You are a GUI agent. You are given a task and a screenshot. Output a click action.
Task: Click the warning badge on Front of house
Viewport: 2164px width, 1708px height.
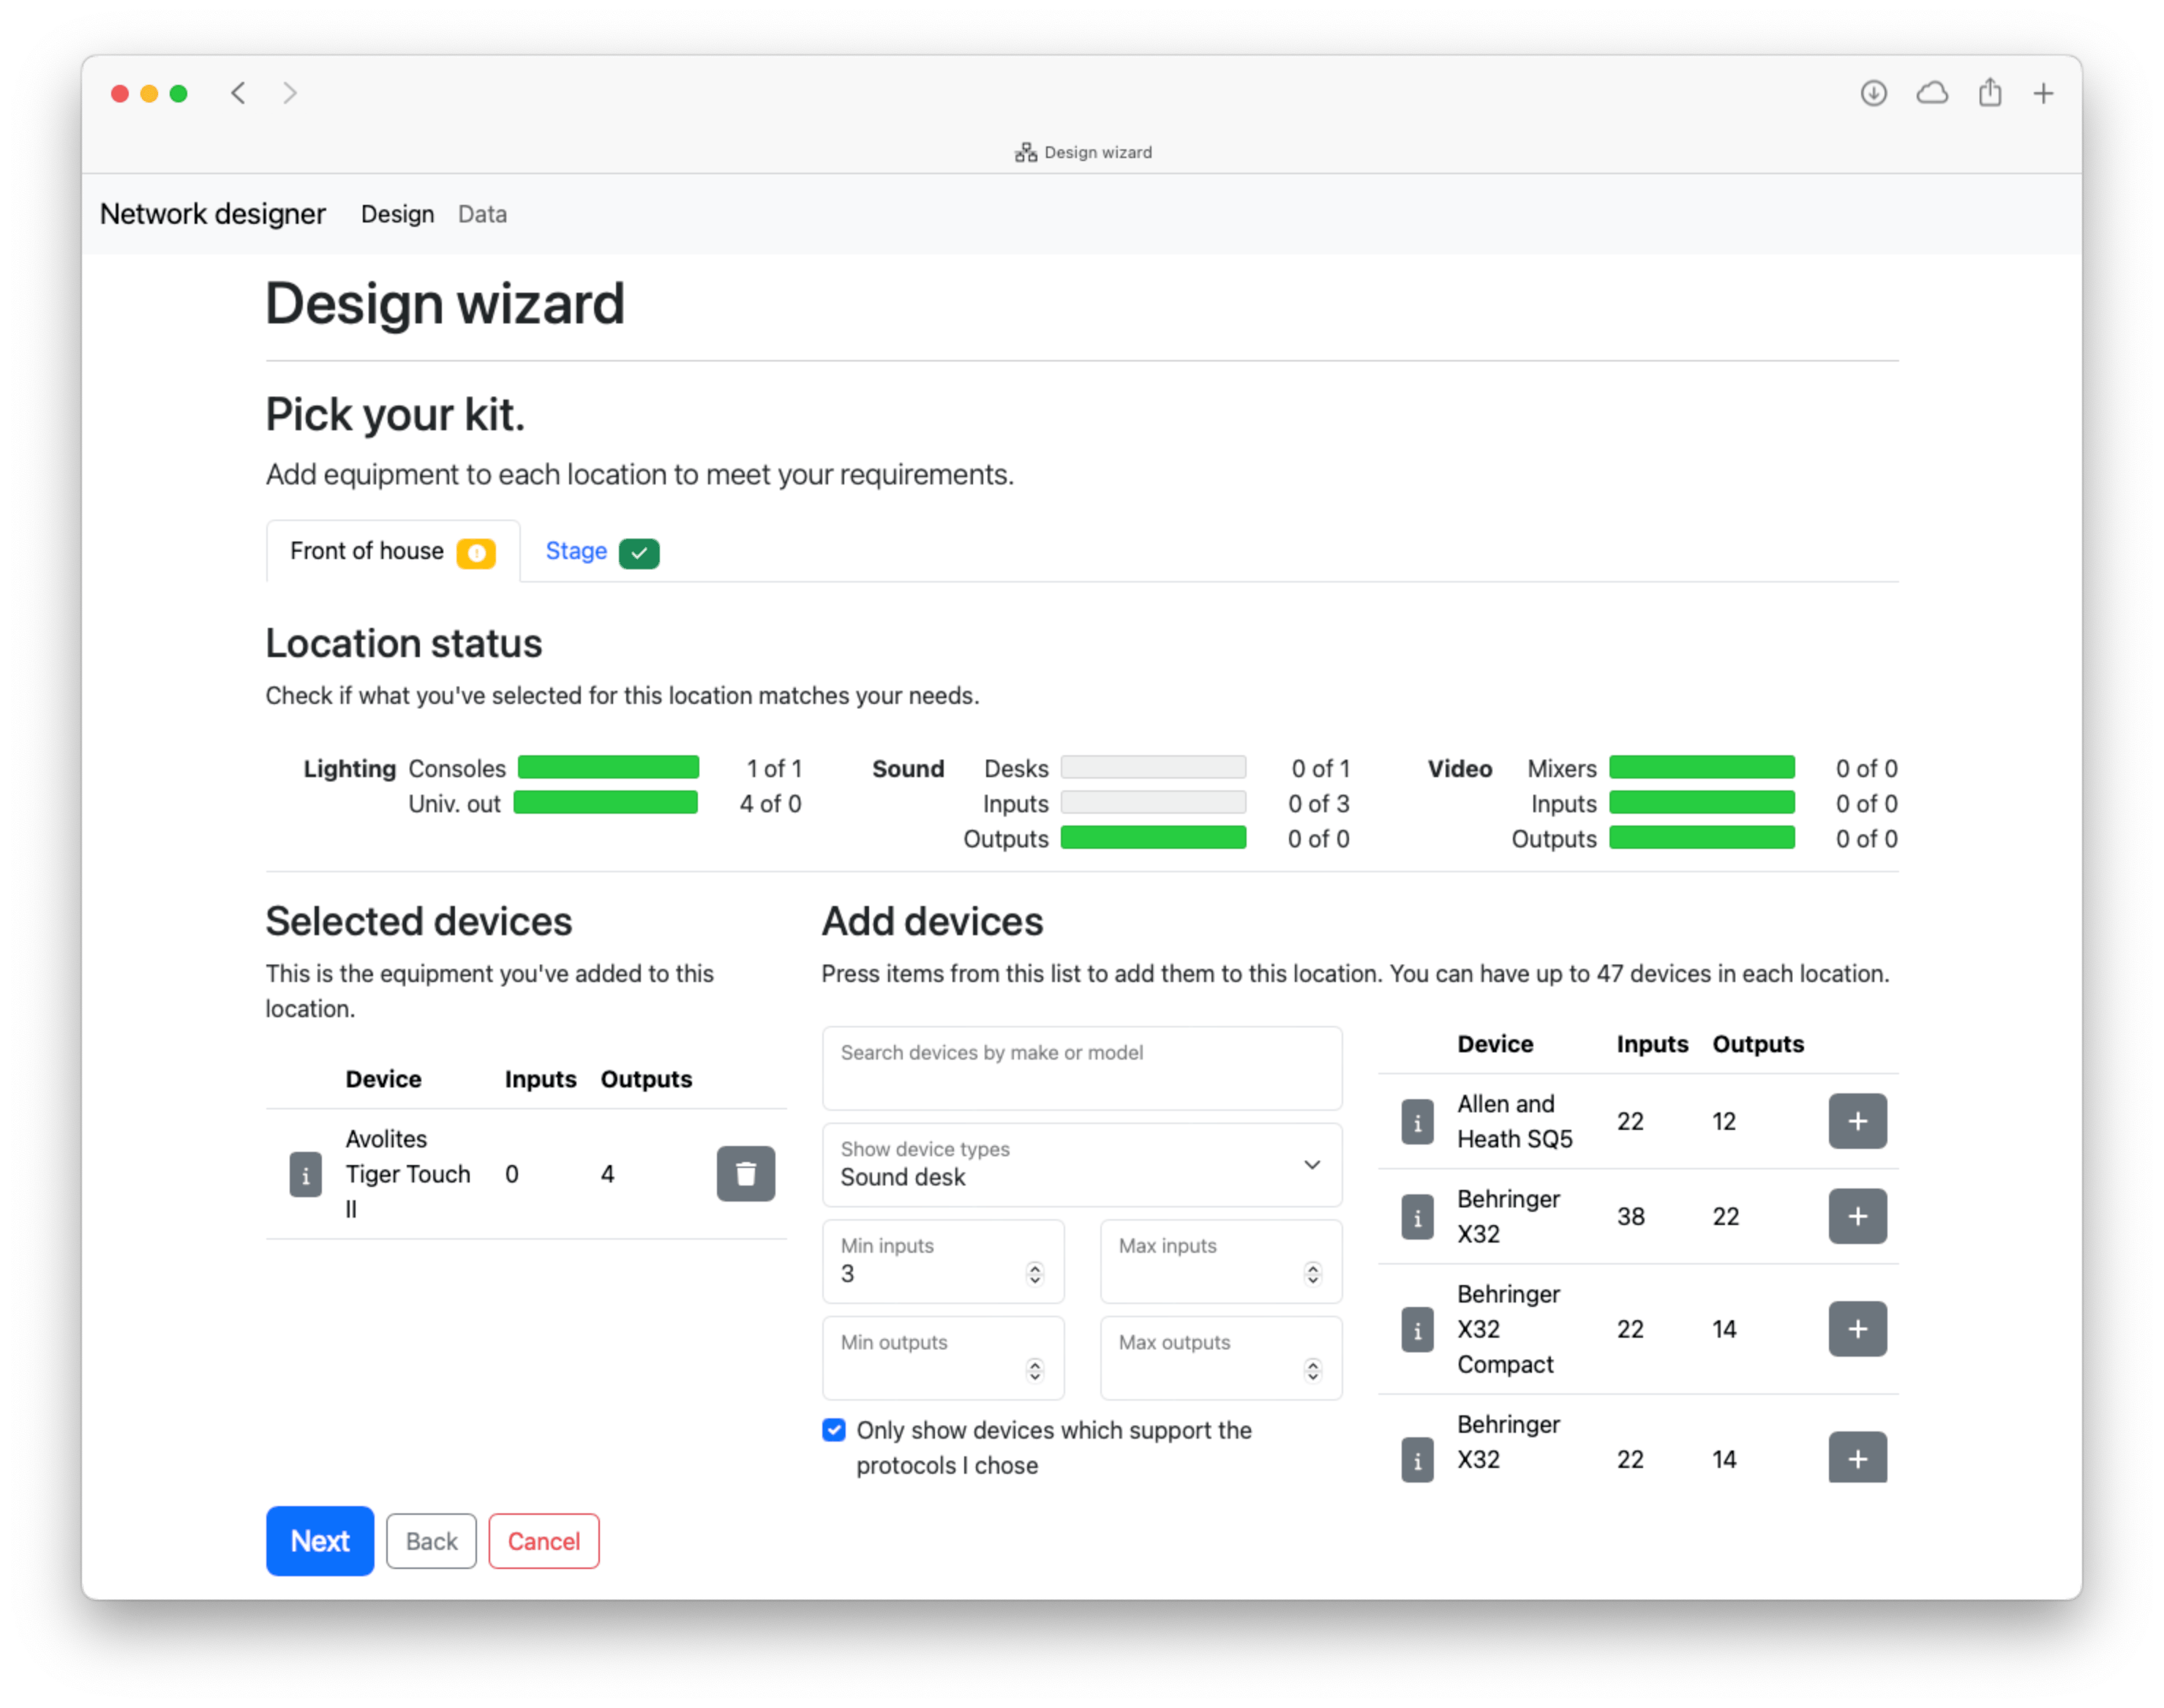coord(477,552)
